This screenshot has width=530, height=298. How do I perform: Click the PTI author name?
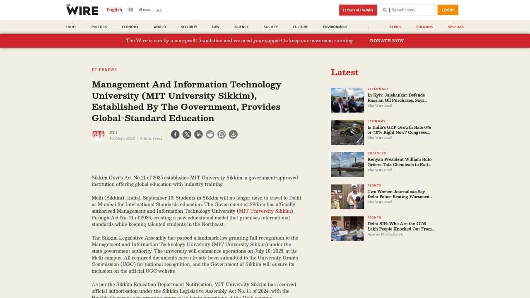click(x=113, y=132)
